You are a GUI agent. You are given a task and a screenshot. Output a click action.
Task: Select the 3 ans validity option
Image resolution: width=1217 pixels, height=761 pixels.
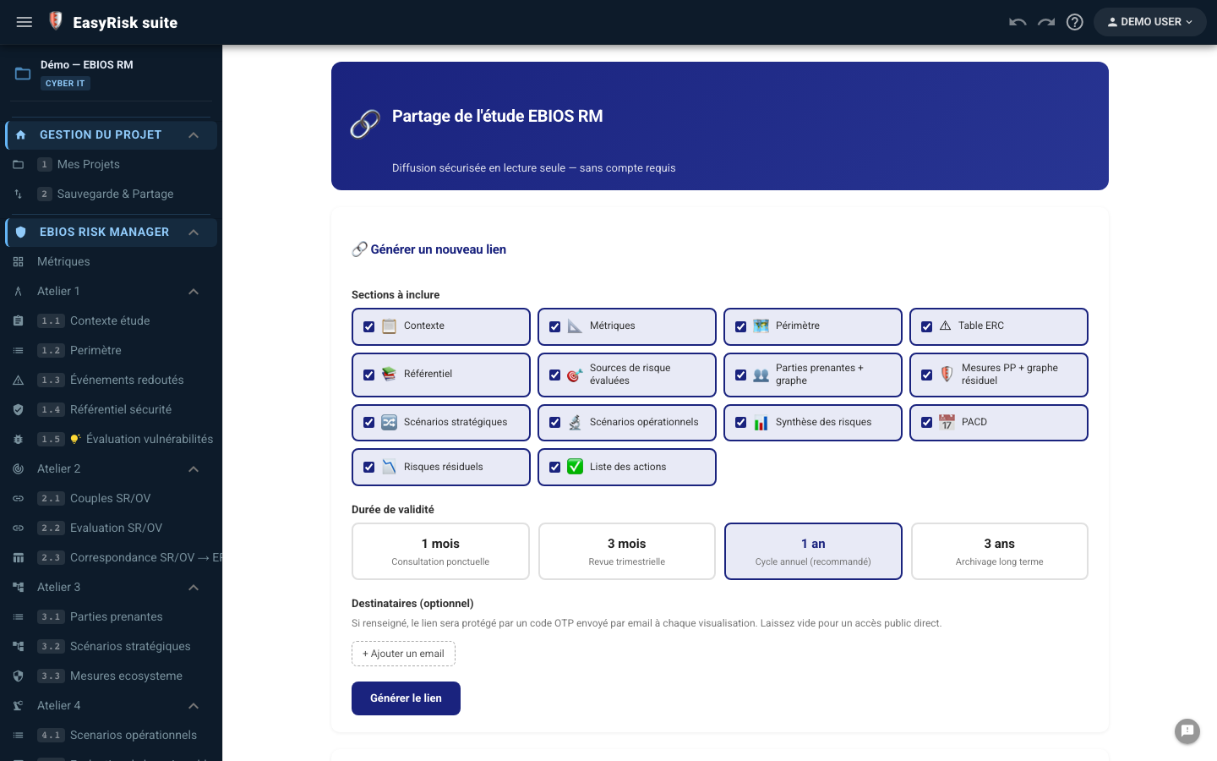[1000, 551]
